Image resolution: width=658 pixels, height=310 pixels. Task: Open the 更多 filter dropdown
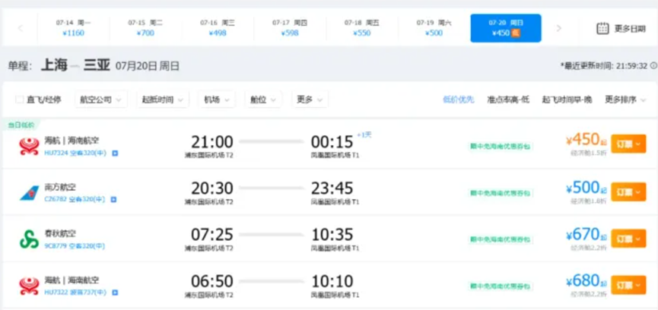coord(310,100)
